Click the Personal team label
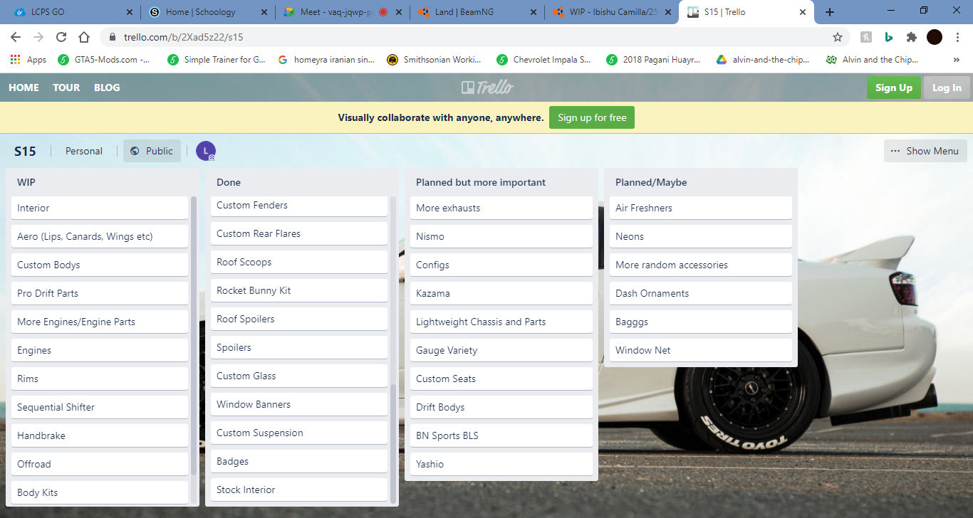The height and width of the screenshot is (518, 973). pyautogui.click(x=84, y=151)
